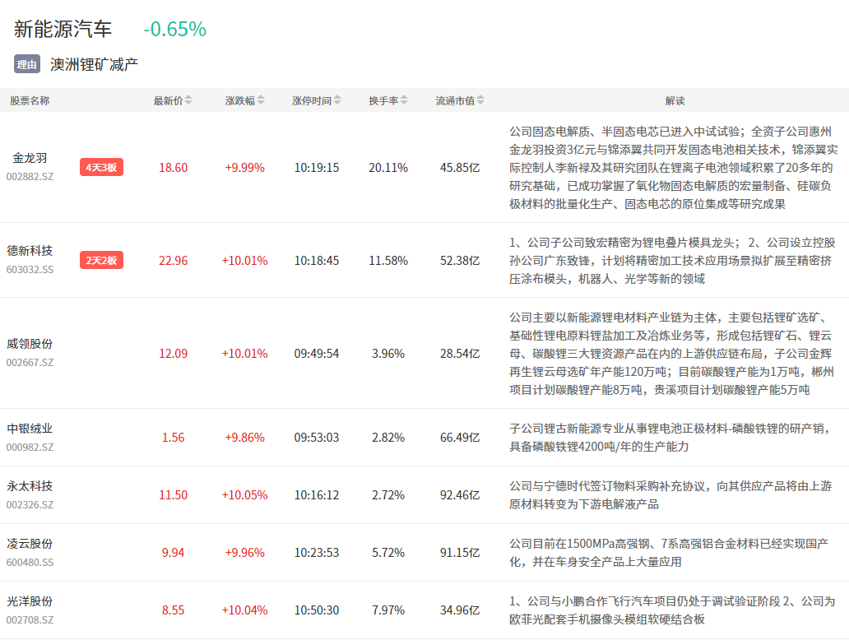This screenshot has width=849, height=640.
Task: Open the 威领股份 stock name link
Action: click(30, 344)
